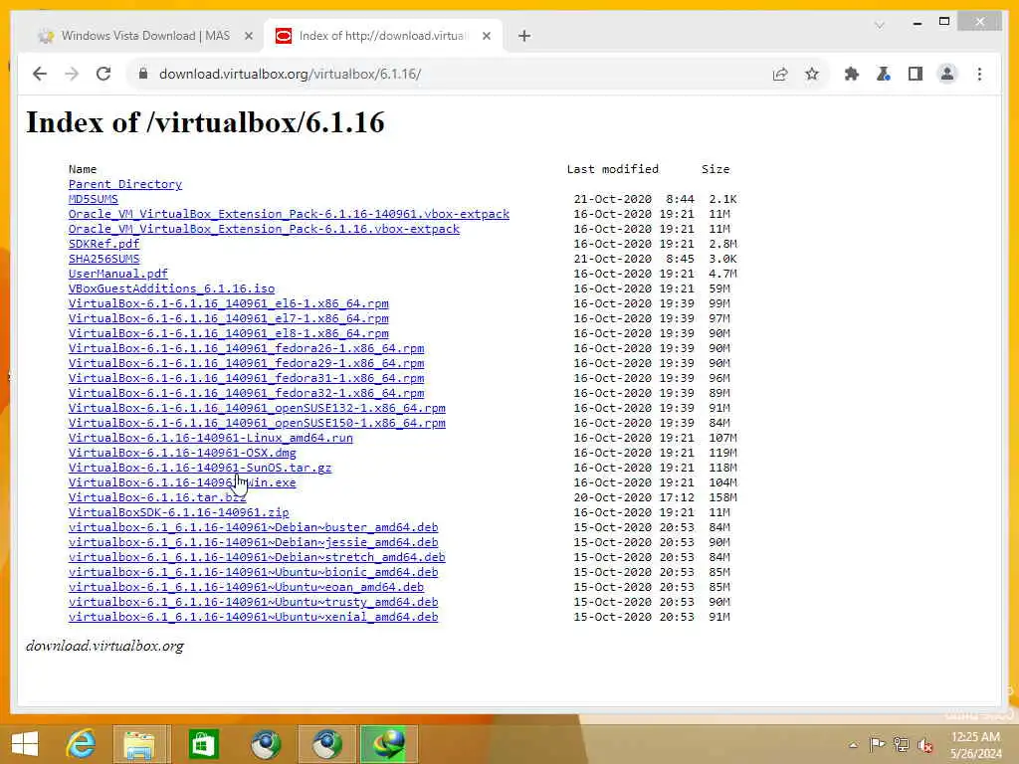Screen dimensions: 1019x764
Task: Click the network tray icon
Action: point(901,744)
